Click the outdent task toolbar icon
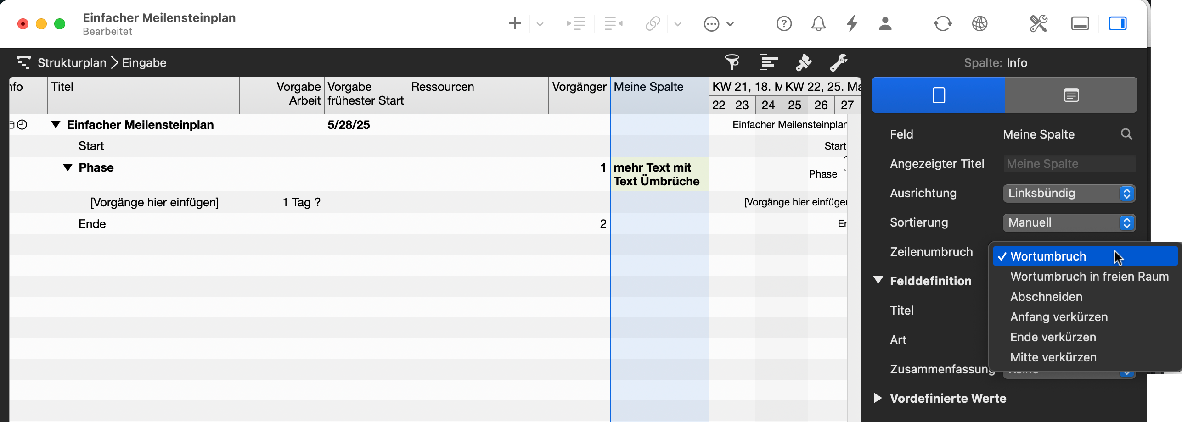 [614, 23]
